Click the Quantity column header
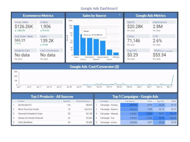Image resolution: width=190 pixels, height=142 pixels. pyautogui.click(x=66, y=101)
